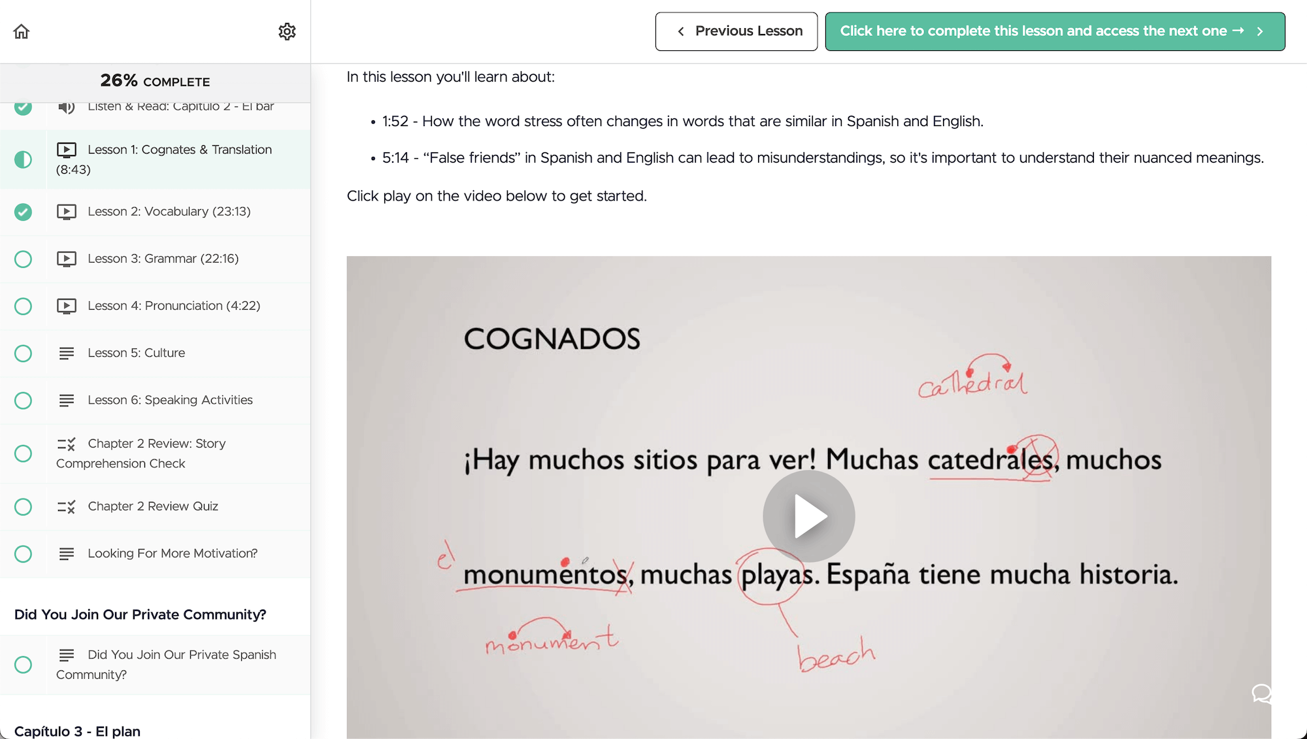Click the video icon for Lesson 4: Pronunciation
1307x739 pixels.
[67, 306]
